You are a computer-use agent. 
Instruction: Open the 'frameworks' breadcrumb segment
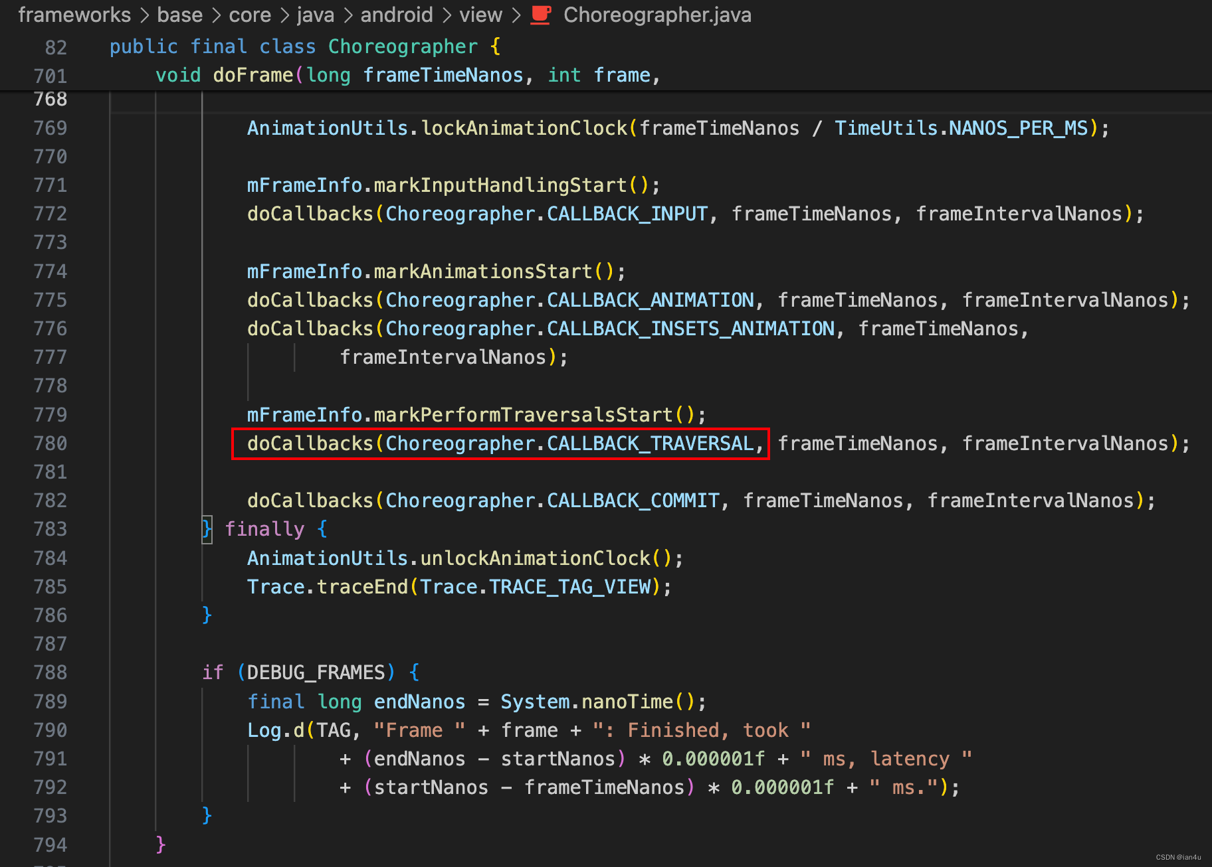[74, 15]
